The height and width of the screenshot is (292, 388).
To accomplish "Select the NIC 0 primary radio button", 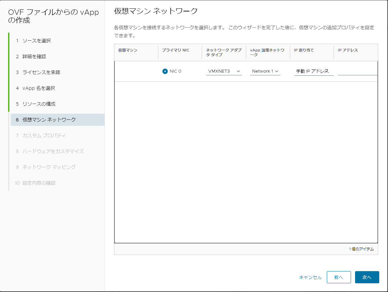I will point(165,71).
